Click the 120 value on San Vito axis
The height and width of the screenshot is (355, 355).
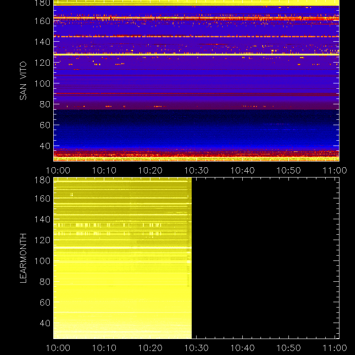point(42,63)
